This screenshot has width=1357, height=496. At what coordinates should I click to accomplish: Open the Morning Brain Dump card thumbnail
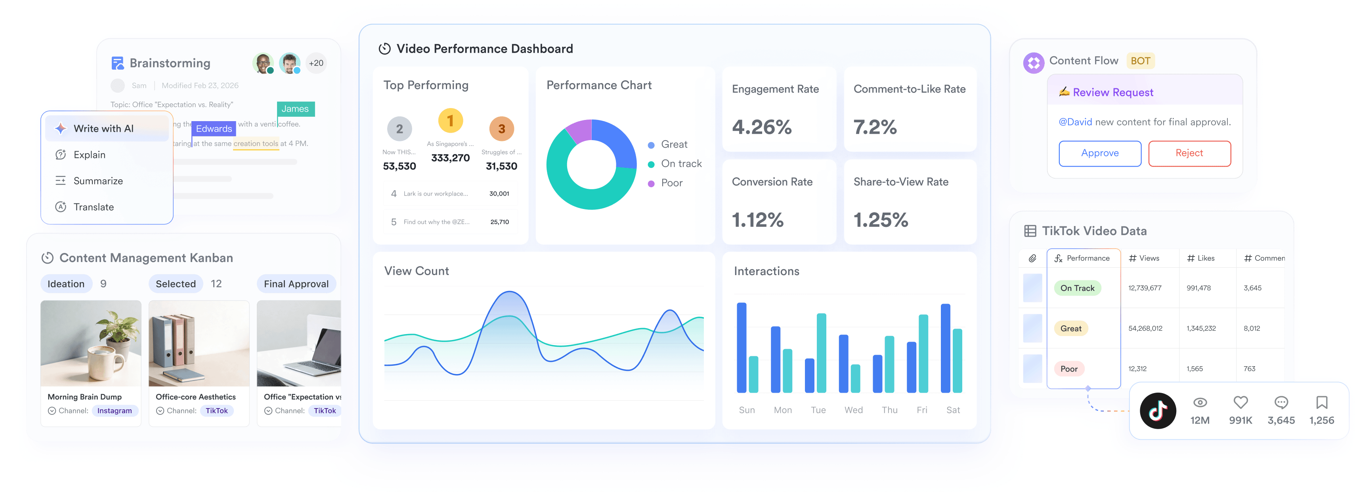[x=91, y=343]
